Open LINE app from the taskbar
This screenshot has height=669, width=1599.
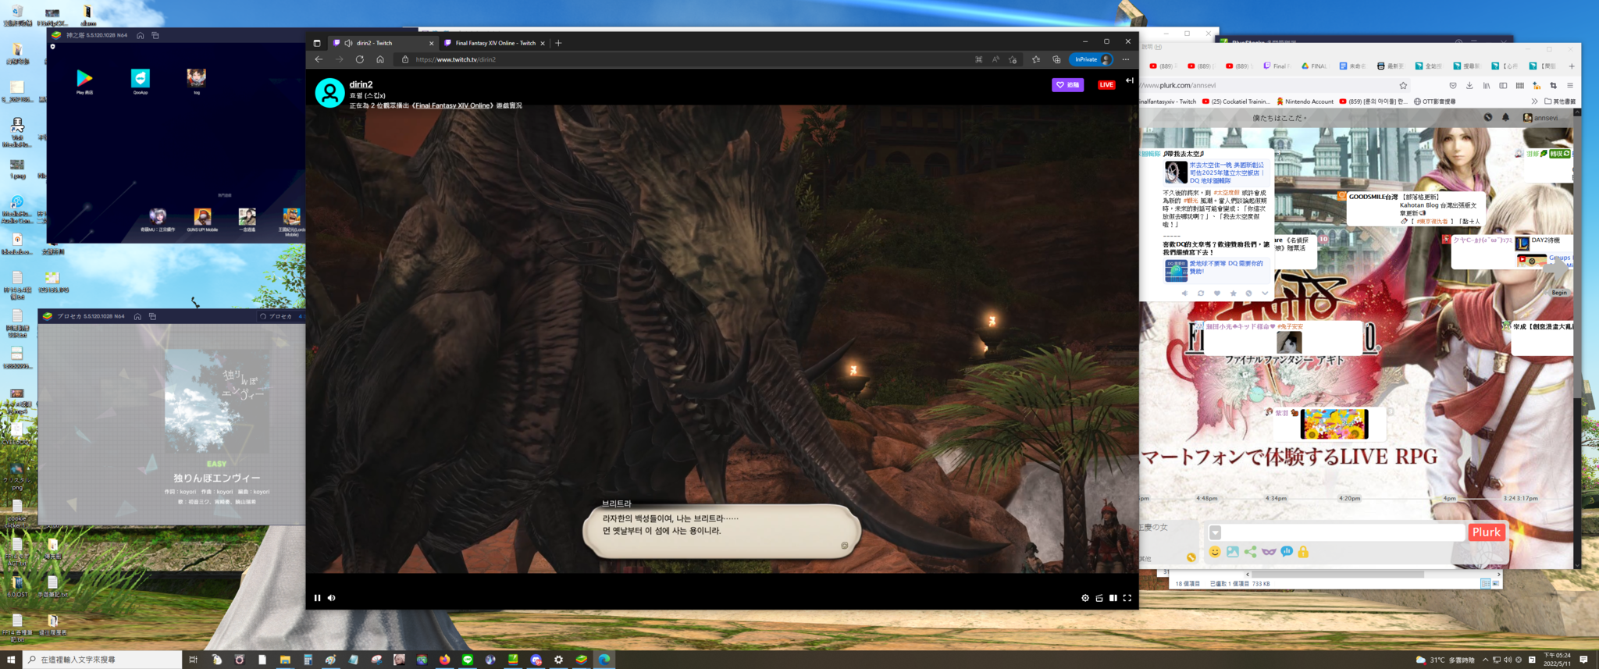[x=468, y=660]
